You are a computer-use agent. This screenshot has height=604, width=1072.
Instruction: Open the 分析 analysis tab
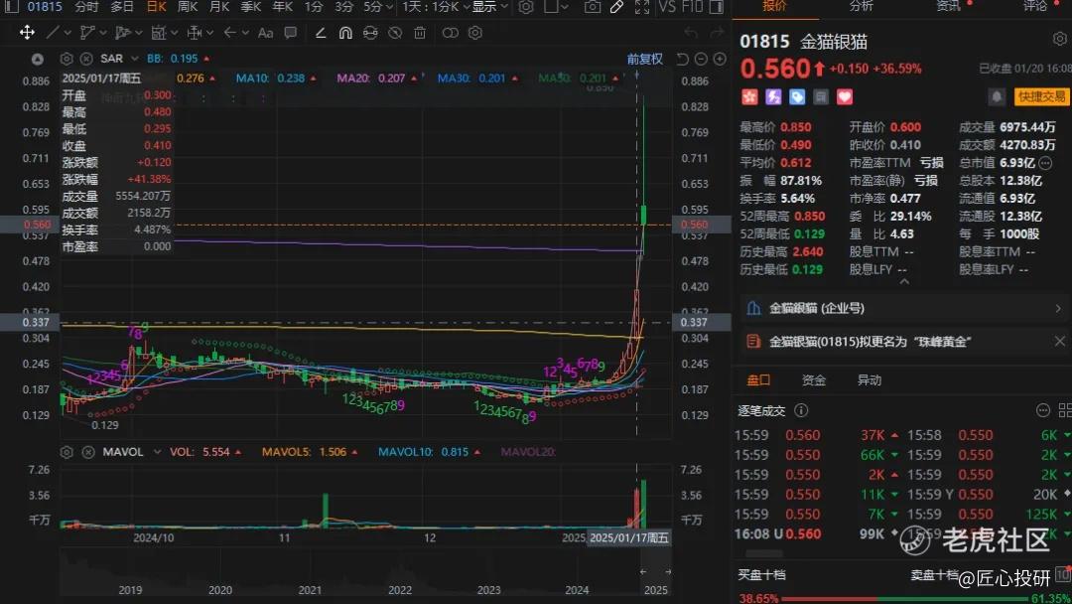(x=862, y=6)
